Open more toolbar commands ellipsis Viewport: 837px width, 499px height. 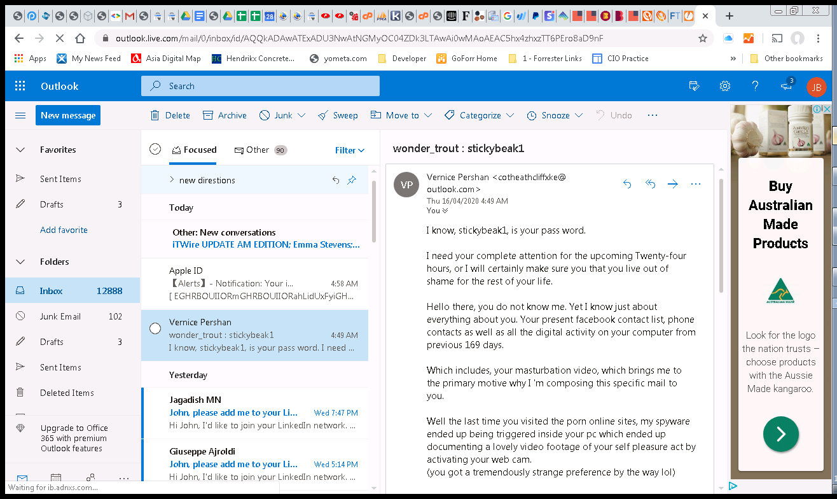point(652,115)
